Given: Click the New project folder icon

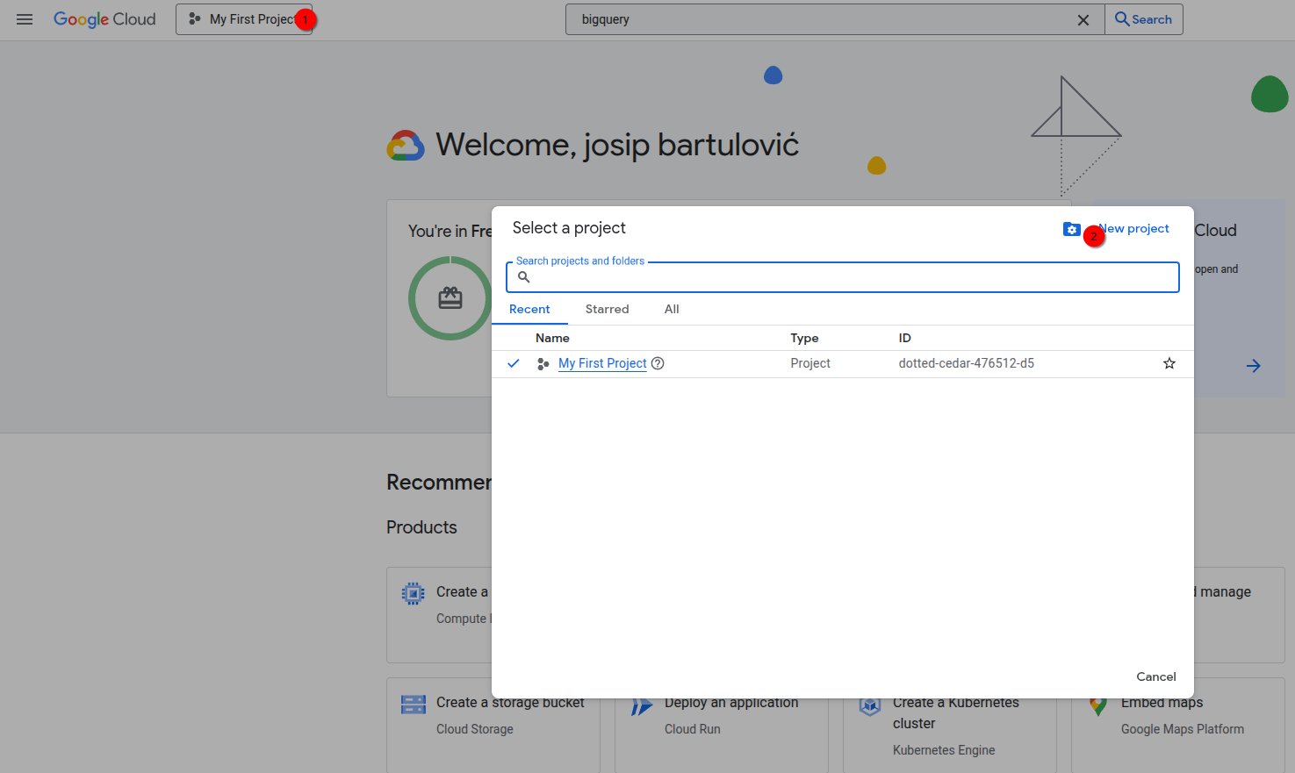Looking at the screenshot, I should [1071, 229].
